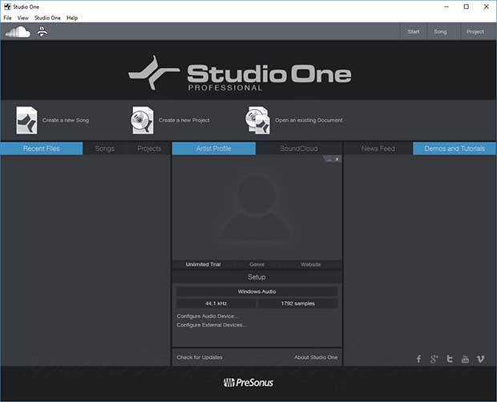The height and width of the screenshot is (402, 497).
Task: Click the Unlimited Trial artist name field
Action: pos(203,264)
